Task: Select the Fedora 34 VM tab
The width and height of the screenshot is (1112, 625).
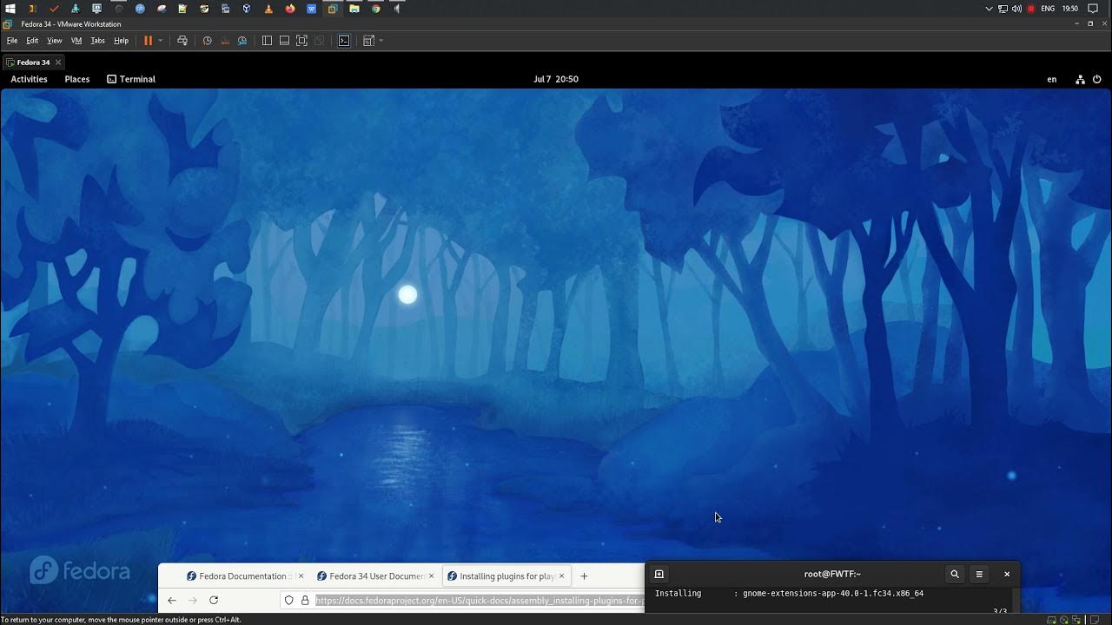Action: click(34, 62)
